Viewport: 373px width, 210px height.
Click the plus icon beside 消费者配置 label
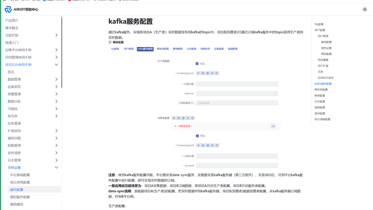[174, 118]
